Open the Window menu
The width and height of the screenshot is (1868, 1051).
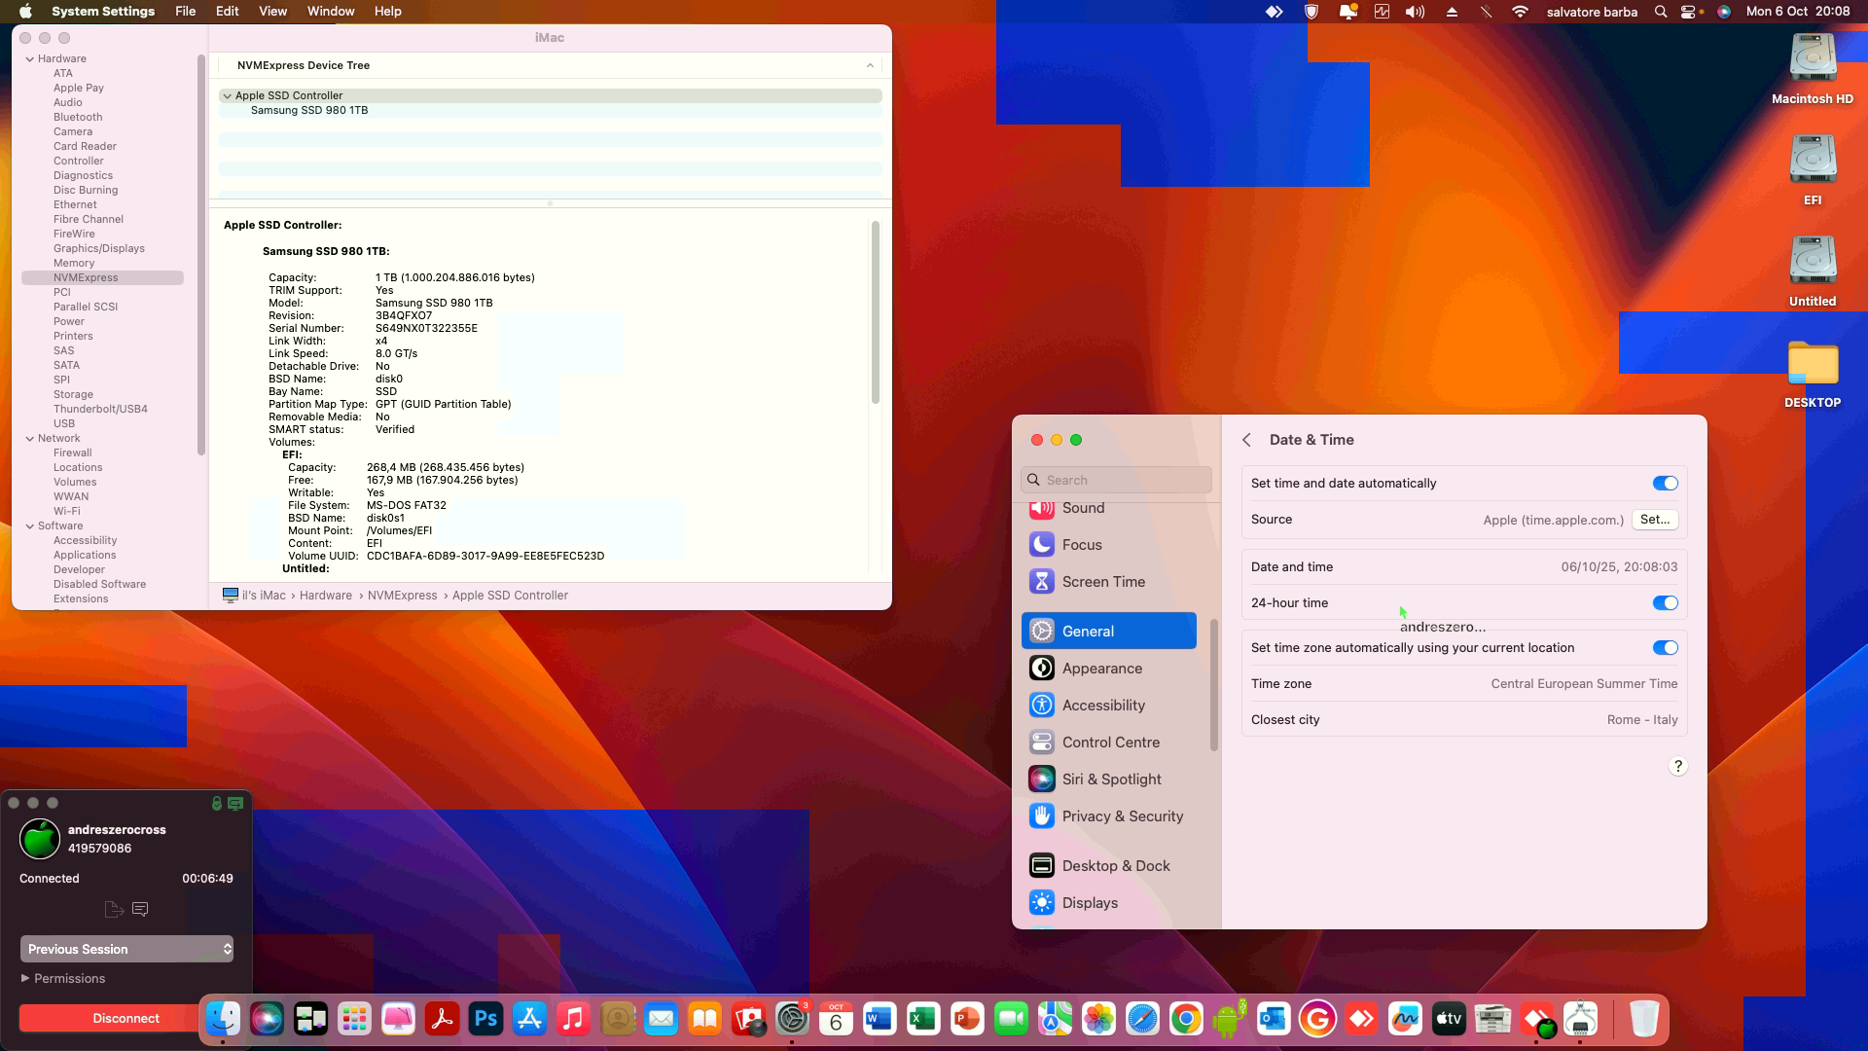point(331,12)
